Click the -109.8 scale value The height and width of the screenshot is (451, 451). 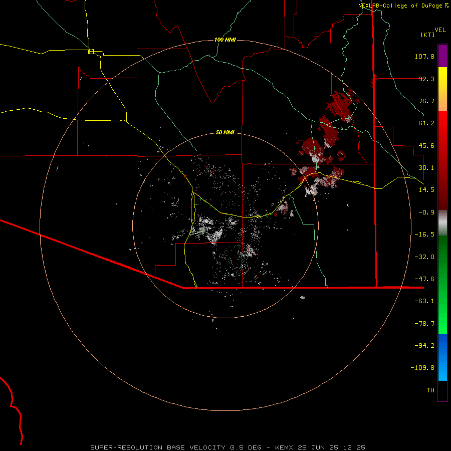pos(422,368)
